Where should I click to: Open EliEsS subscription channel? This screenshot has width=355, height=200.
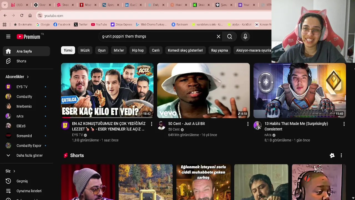[x=26, y=126]
